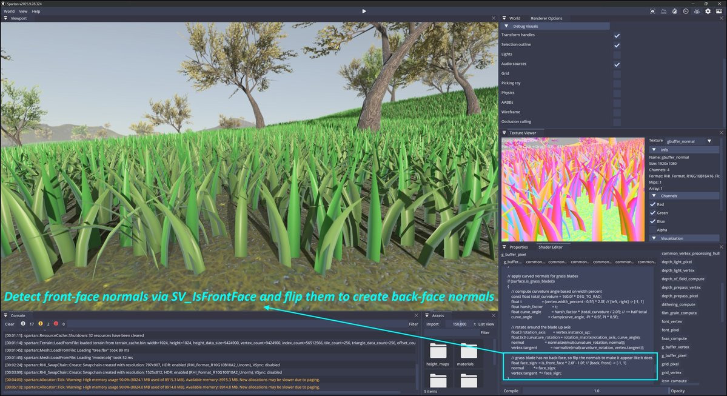The width and height of the screenshot is (727, 396).
Task: Click Import in Assets panel
Action: [432, 324]
